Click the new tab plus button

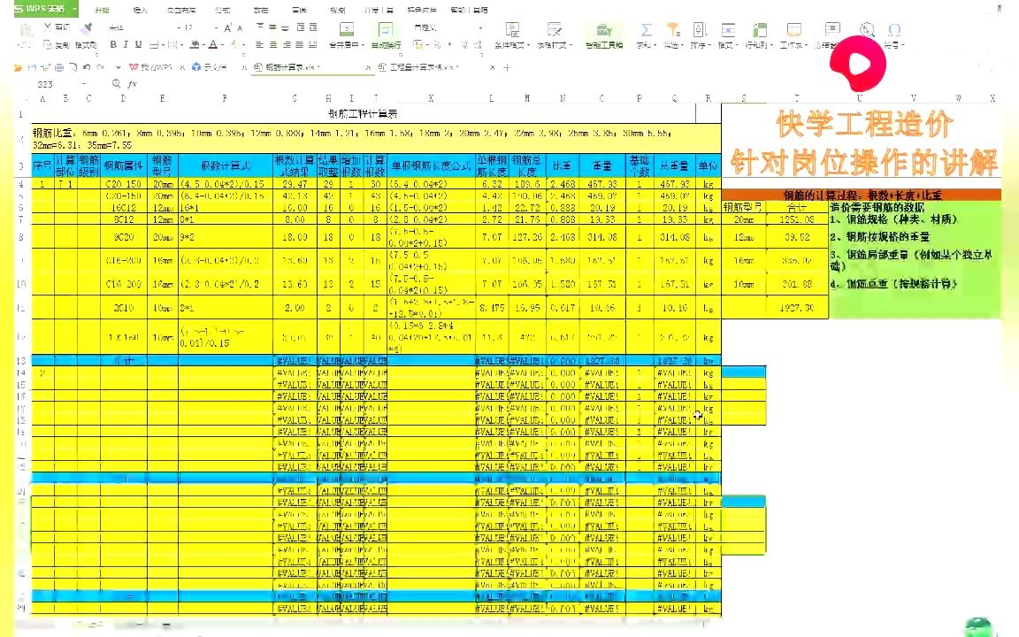tap(506, 67)
